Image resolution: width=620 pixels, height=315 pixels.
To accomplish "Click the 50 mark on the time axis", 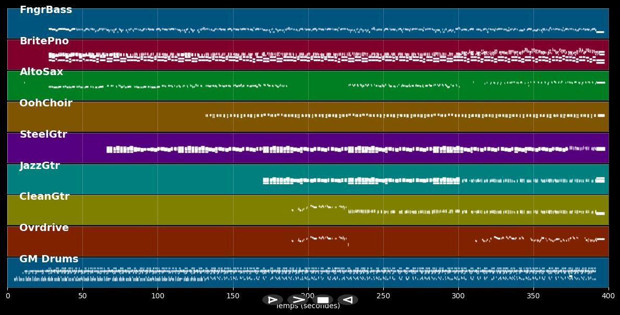I will [82, 295].
